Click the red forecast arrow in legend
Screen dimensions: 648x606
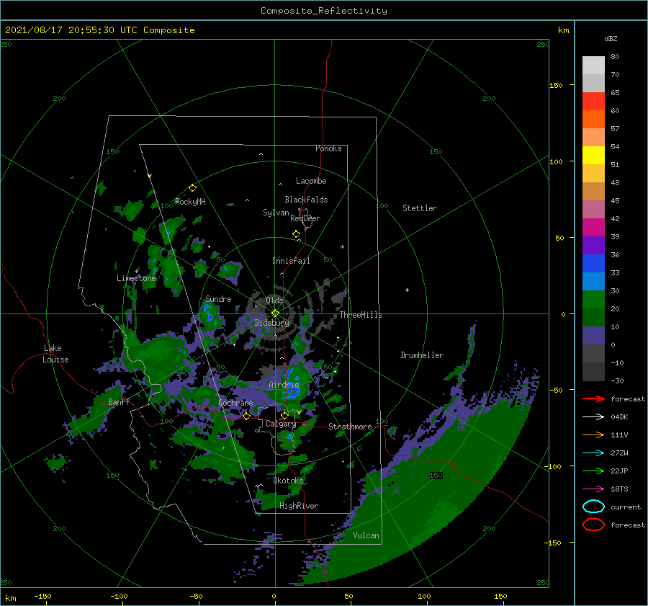593,398
